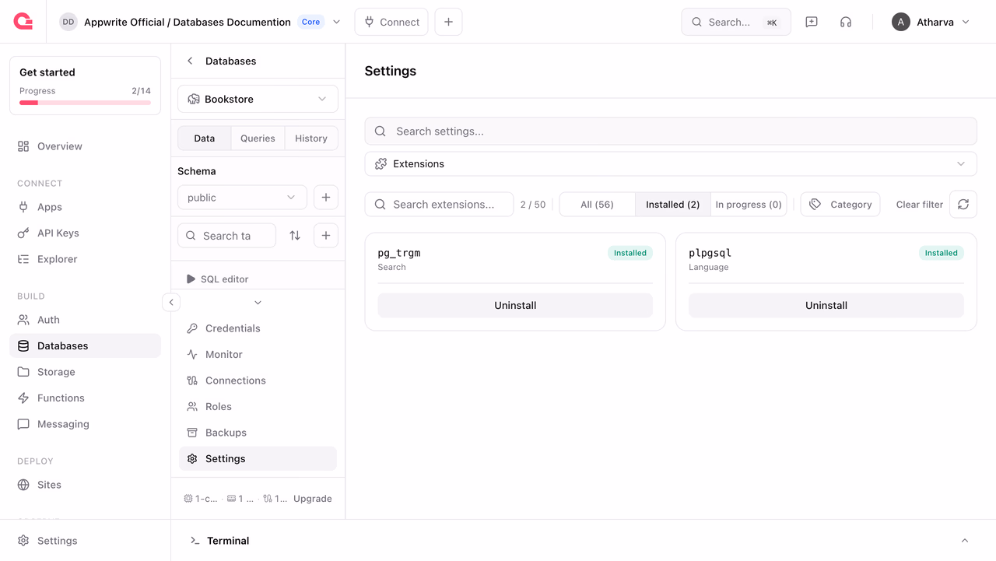
Task: Uninstall the plpgsql extension
Action: click(826, 305)
